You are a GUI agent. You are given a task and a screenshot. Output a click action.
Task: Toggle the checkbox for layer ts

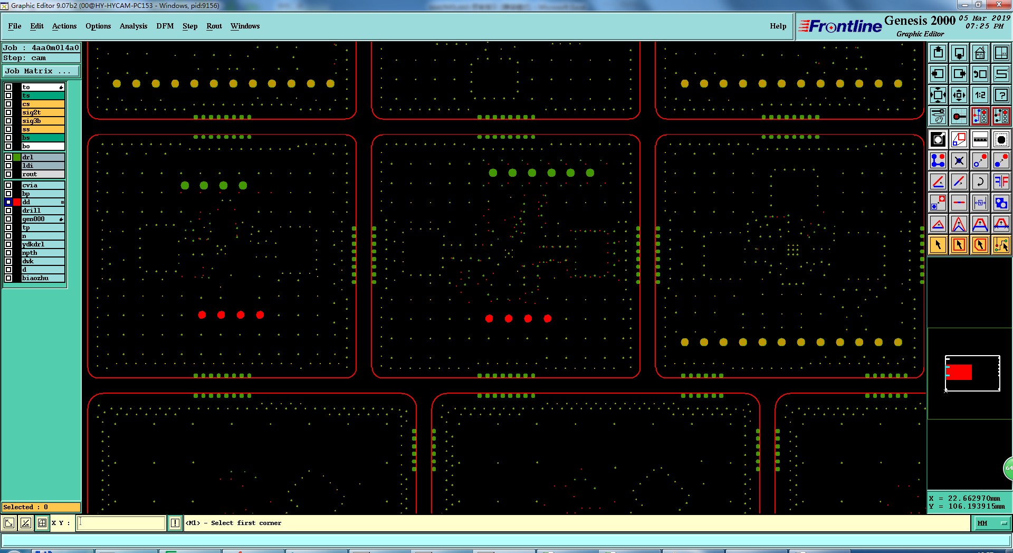point(8,96)
